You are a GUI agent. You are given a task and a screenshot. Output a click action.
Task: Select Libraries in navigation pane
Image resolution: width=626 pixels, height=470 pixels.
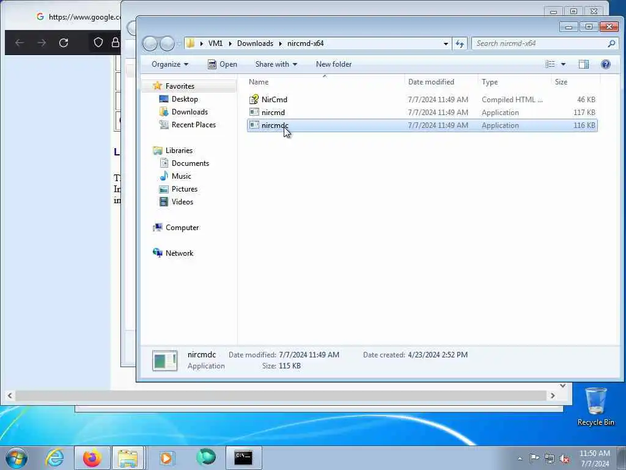tap(179, 151)
